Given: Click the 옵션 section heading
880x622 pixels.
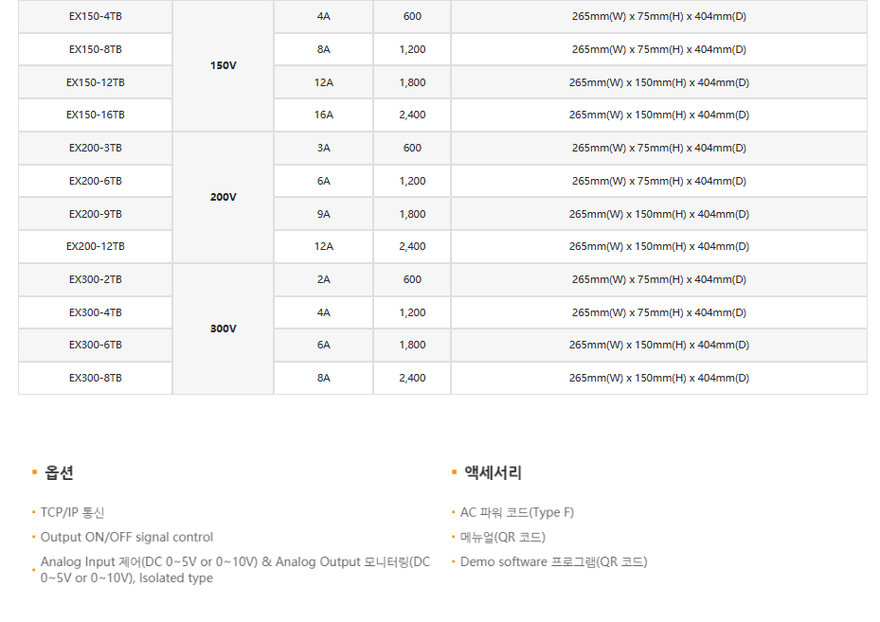Looking at the screenshot, I should (59, 472).
